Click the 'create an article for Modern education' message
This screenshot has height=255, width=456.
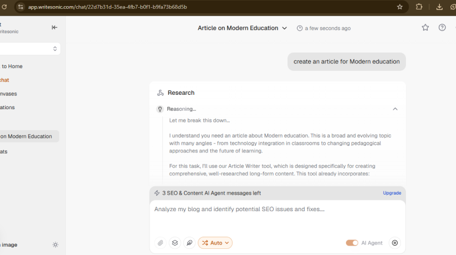(346, 62)
